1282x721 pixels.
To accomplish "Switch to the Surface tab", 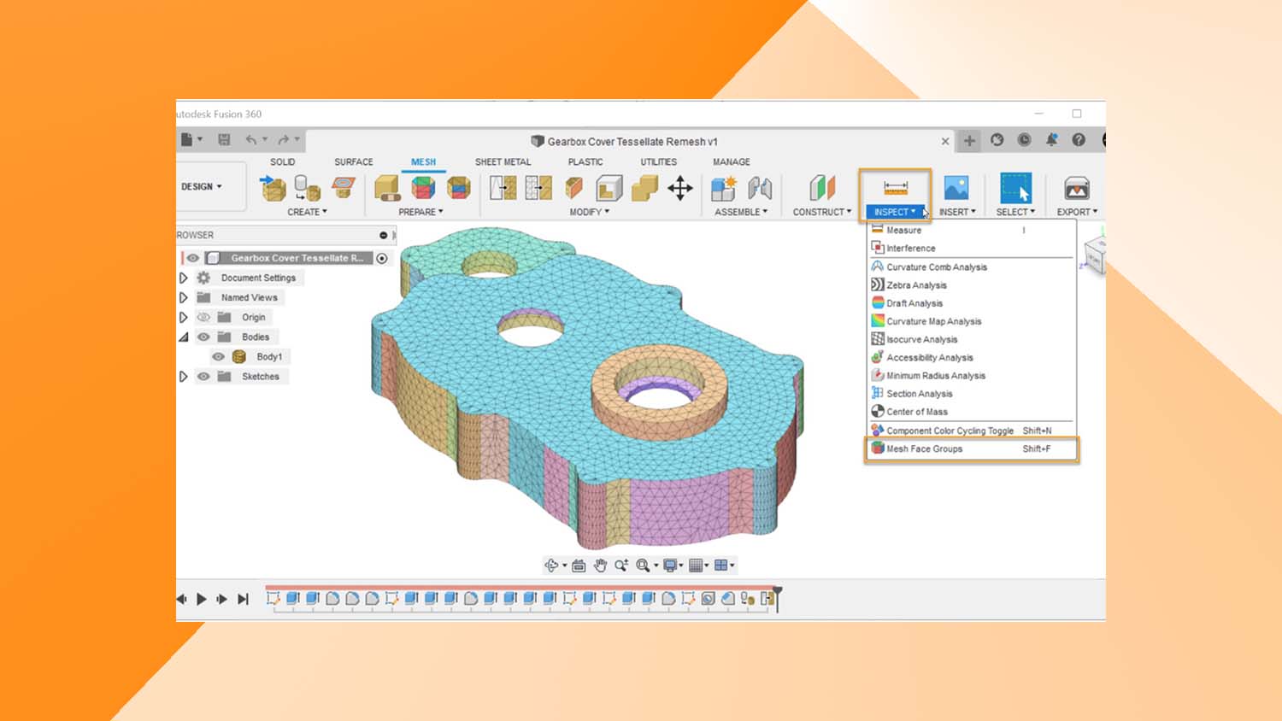I will [x=353, y=161].
